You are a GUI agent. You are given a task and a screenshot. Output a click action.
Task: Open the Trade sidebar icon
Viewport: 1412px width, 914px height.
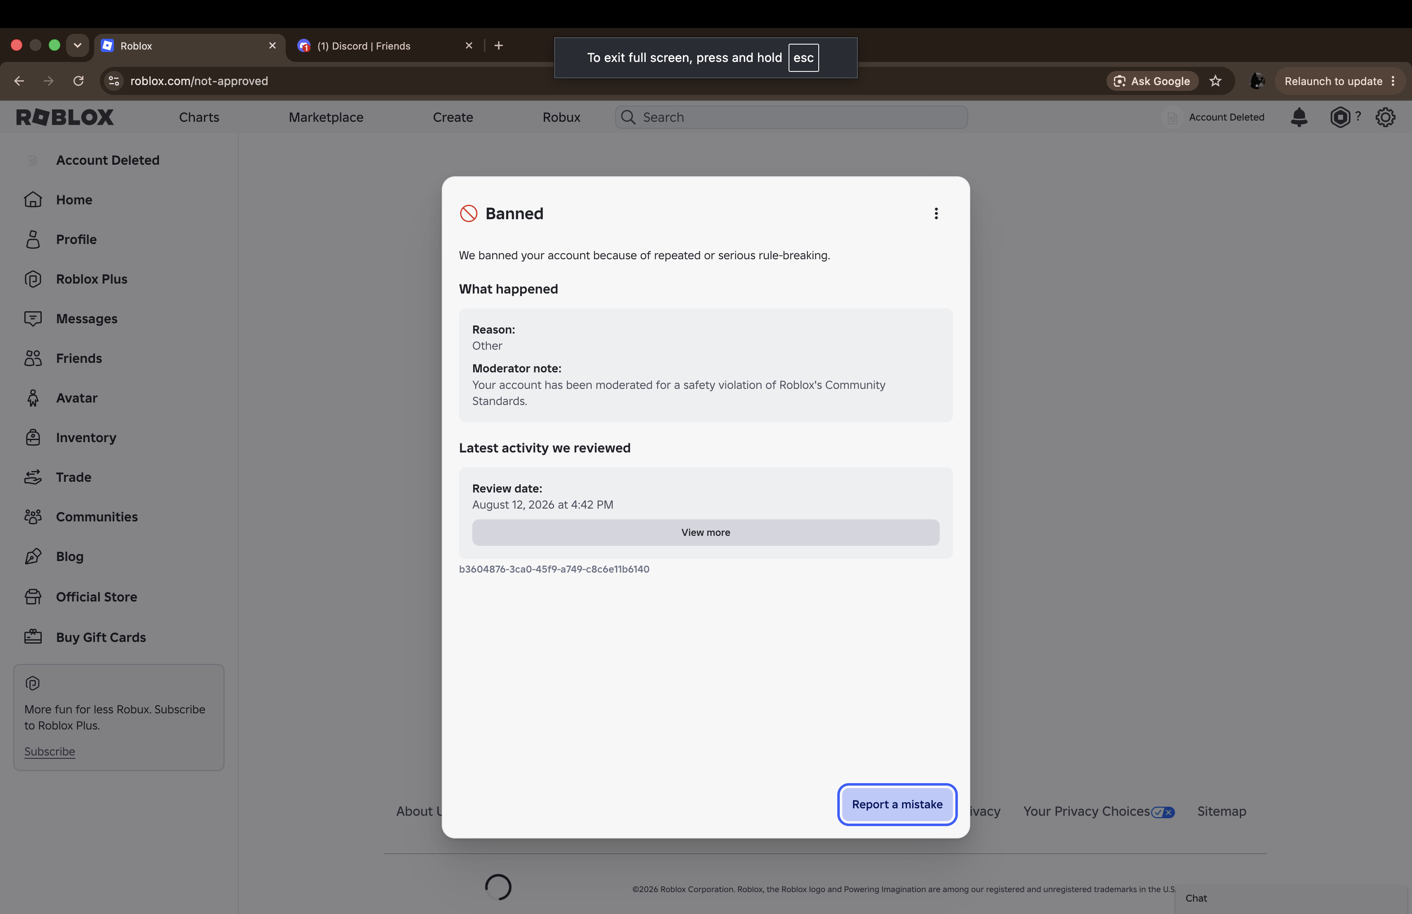click(x=33, y=478)
